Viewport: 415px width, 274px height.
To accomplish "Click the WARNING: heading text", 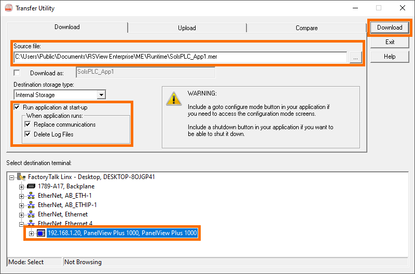I will click(202, 93).
